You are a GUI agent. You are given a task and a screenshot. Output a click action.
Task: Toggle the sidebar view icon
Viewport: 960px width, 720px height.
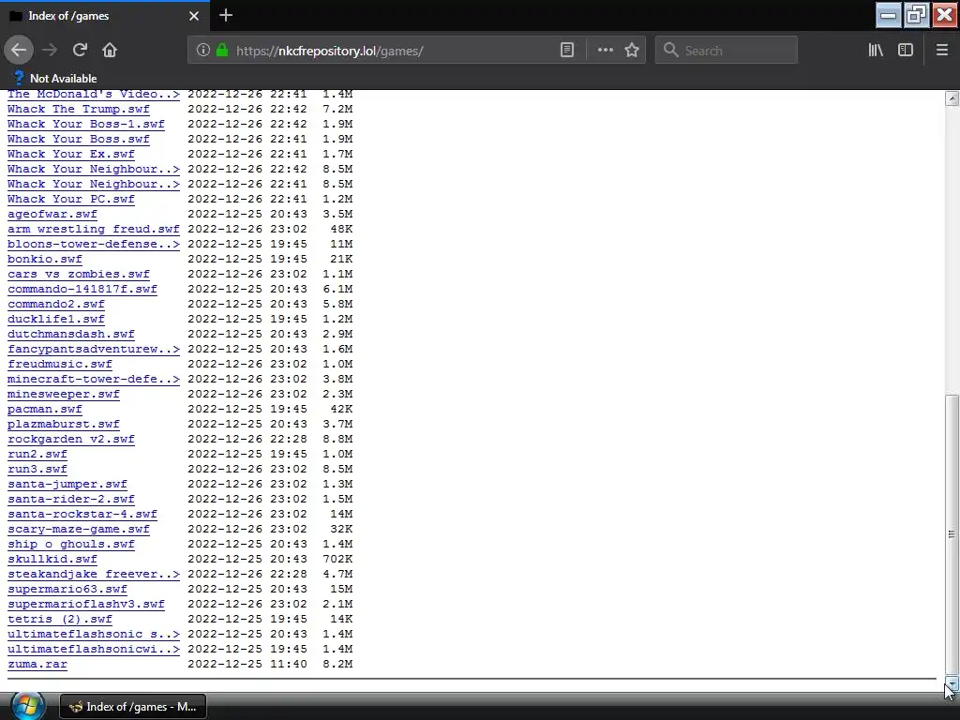pos(906,51)
